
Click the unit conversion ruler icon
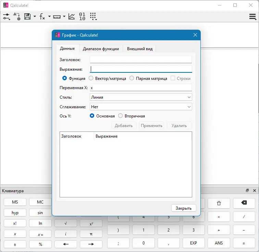tap(57, 17)
